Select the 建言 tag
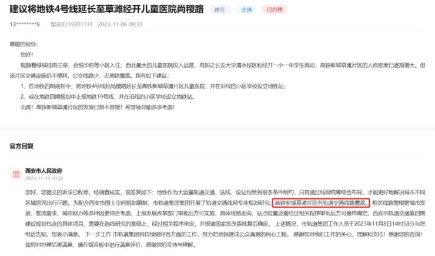 coord(220,9)
